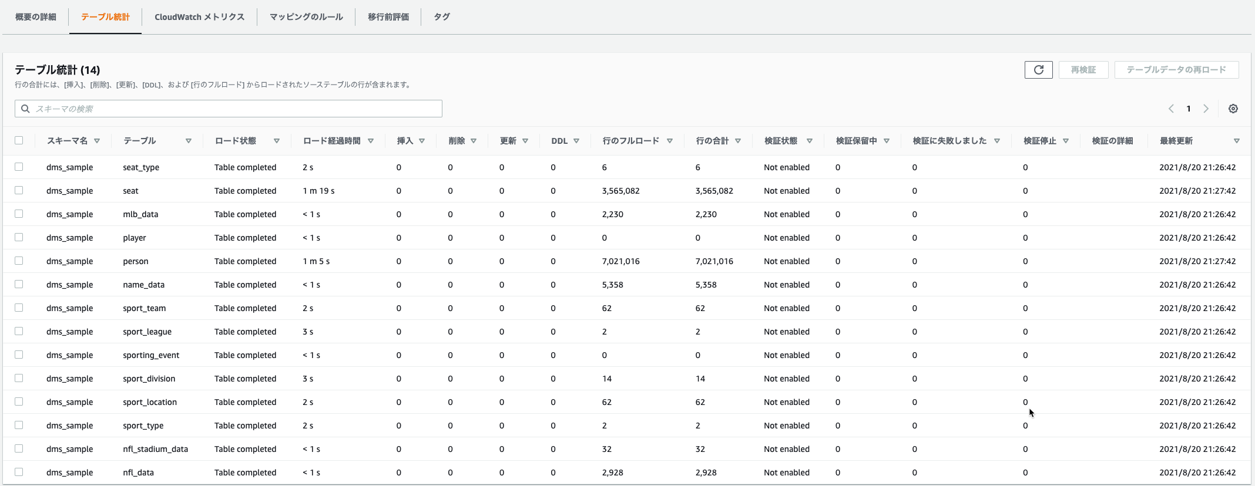The image size is (1255, 486).
Task: Check the sport_league row checkbox
Action: click(x=19, y=331)
